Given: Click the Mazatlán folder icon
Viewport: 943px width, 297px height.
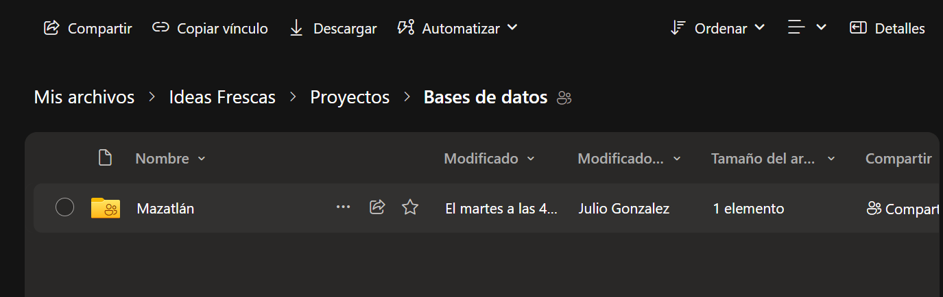Looking at the screenshot, I should [x=106, y=208].
